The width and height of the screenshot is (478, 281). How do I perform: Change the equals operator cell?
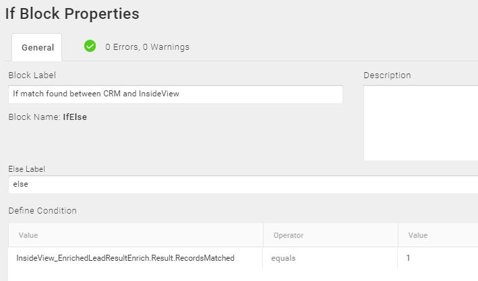point(330,258)
